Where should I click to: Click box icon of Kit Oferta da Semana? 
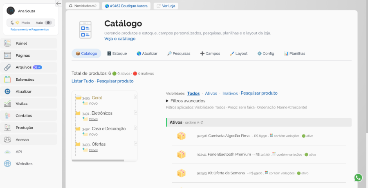click(182, 173)
